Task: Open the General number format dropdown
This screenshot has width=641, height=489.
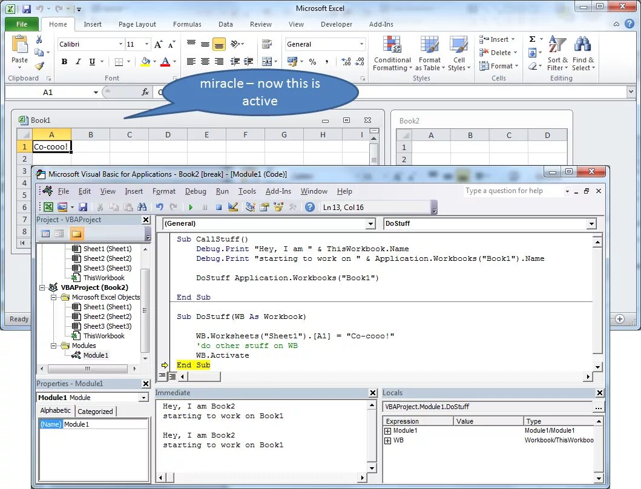Action: [x=361, y=44]
